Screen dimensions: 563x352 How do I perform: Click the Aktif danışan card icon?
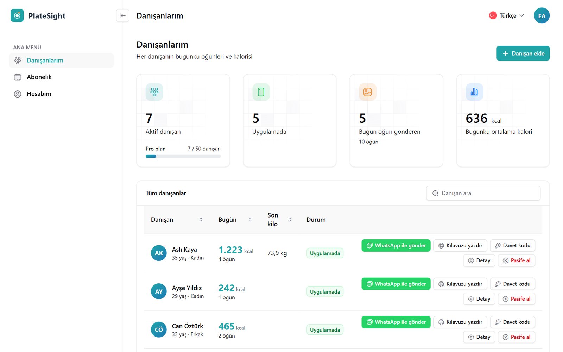pos(154,92)
